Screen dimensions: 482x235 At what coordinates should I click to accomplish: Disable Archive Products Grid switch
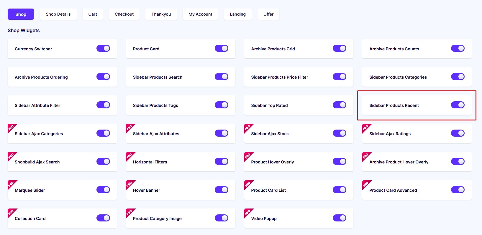pyautogui.click(x=340, y=48)
